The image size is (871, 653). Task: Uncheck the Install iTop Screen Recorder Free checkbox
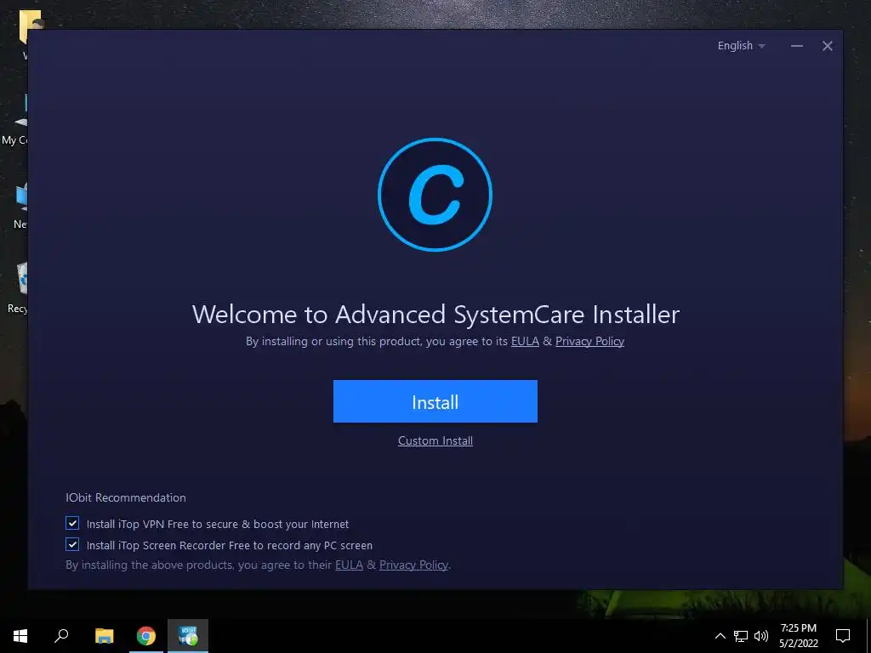pyautogui.click(x=72, y=544)
